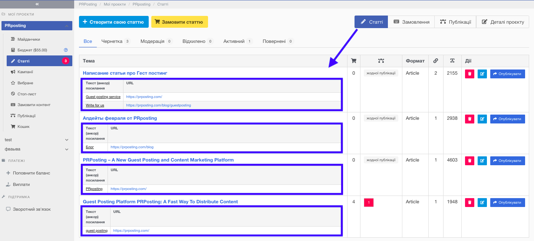Edit Апдейты февраля article
The width and height of the screenshot is (534, 241).
[482, 119]
